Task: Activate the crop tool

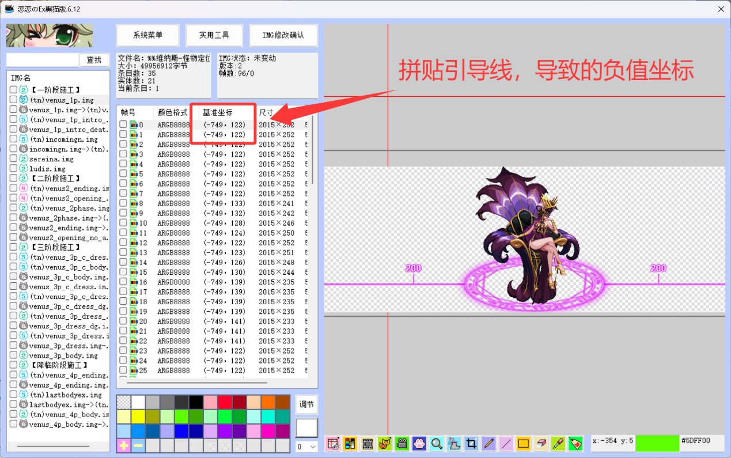Action: coord(470,444)
